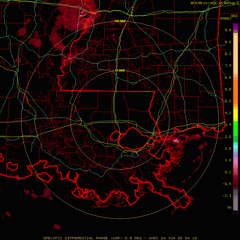Click the -1.3 legend value
This screenshot has width=240, height=240.
pyautogui.click(x=227, y=196)
